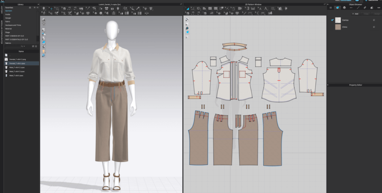Open the Library search options dropdown
Viewport: 382px width, 193px height.
[x=24, y=46]
